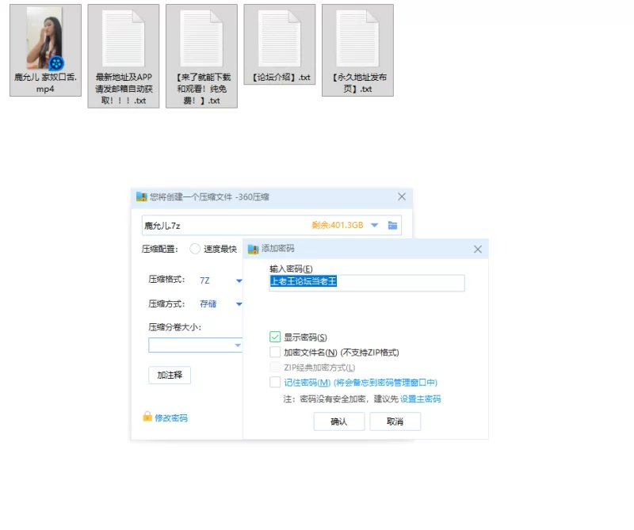Select the 速度最快 radio button

point(195,249)
